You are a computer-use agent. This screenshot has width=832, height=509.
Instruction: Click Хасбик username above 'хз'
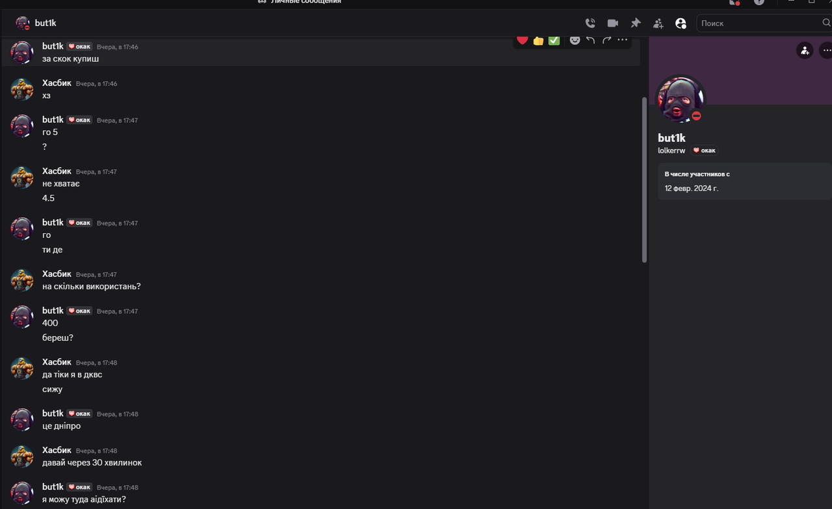pos(57,83)
